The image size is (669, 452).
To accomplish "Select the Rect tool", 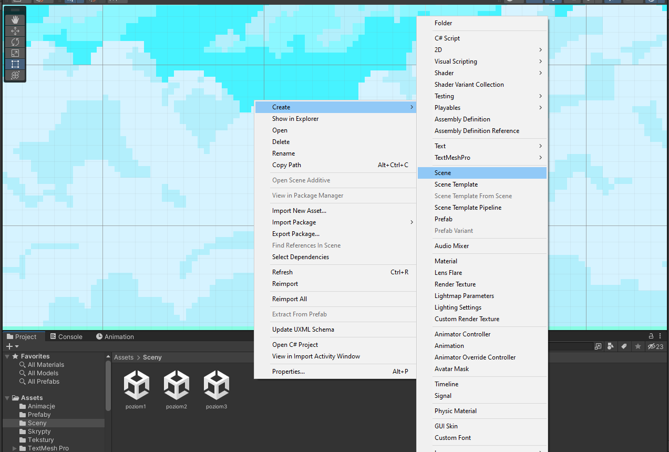I will click(15, 64).
